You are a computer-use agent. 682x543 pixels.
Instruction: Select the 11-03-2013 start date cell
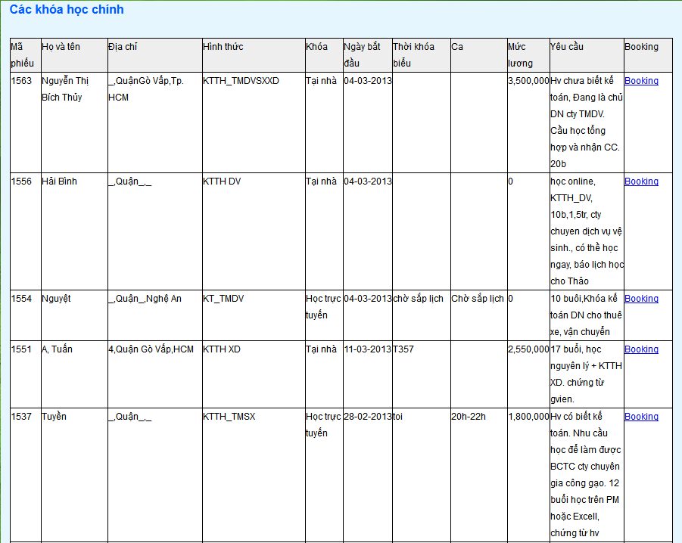[367, 349]
